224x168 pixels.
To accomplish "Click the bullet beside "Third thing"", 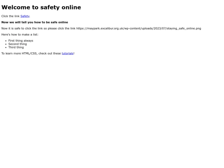I will 6,47.
